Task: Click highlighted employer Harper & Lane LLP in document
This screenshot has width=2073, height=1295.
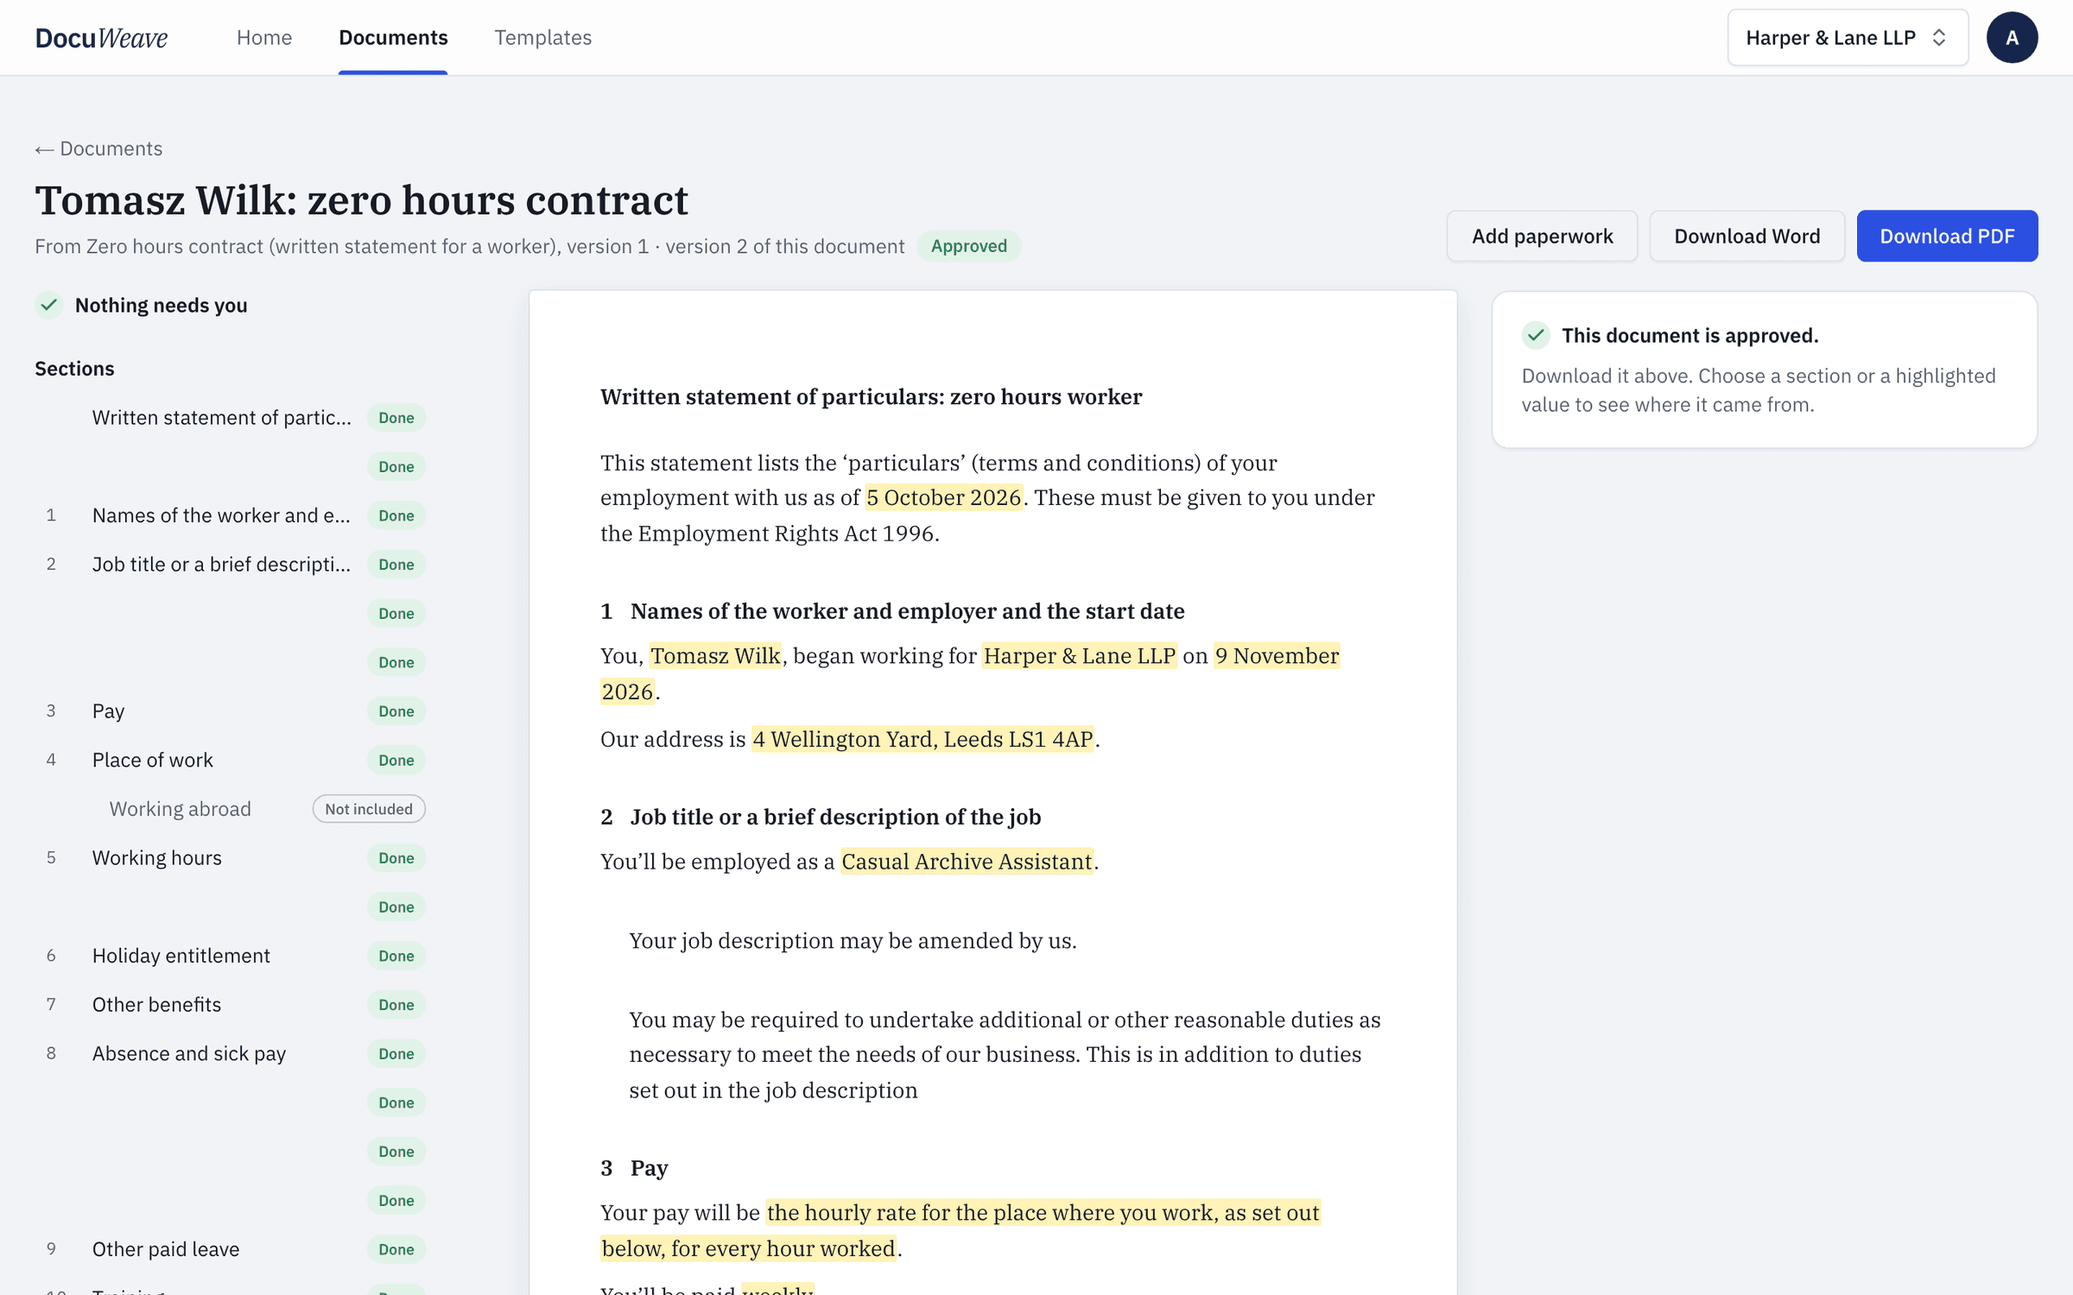Action: point(1079,656)
